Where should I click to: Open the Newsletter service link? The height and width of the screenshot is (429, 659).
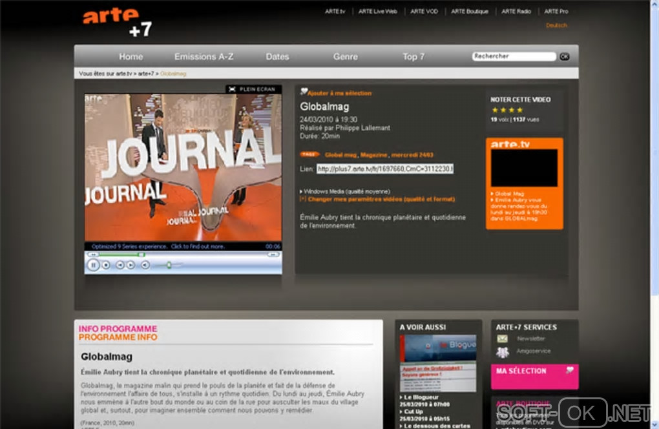pyautogui.click(x=531, y=339)
